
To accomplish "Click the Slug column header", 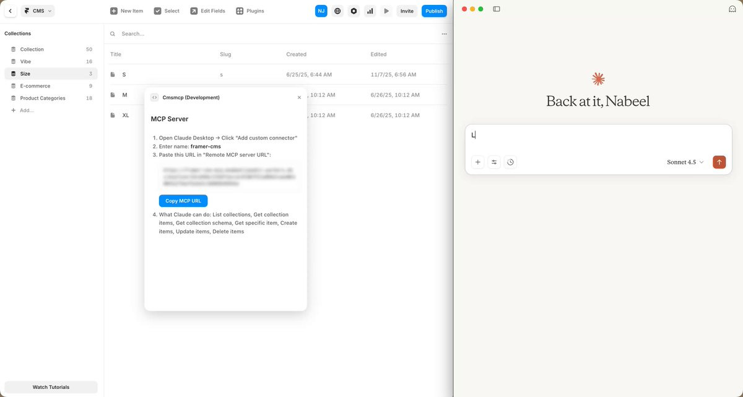I will pyautogui.click(x=225, y=55).
